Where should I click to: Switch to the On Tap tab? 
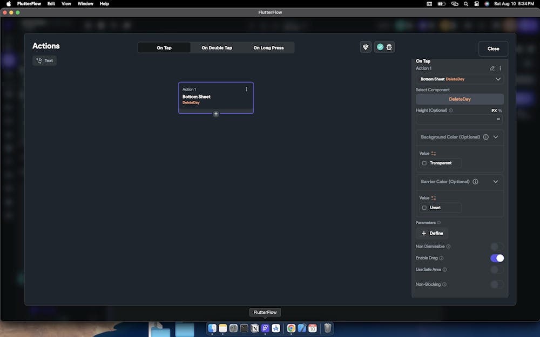(x=164, y=48)
